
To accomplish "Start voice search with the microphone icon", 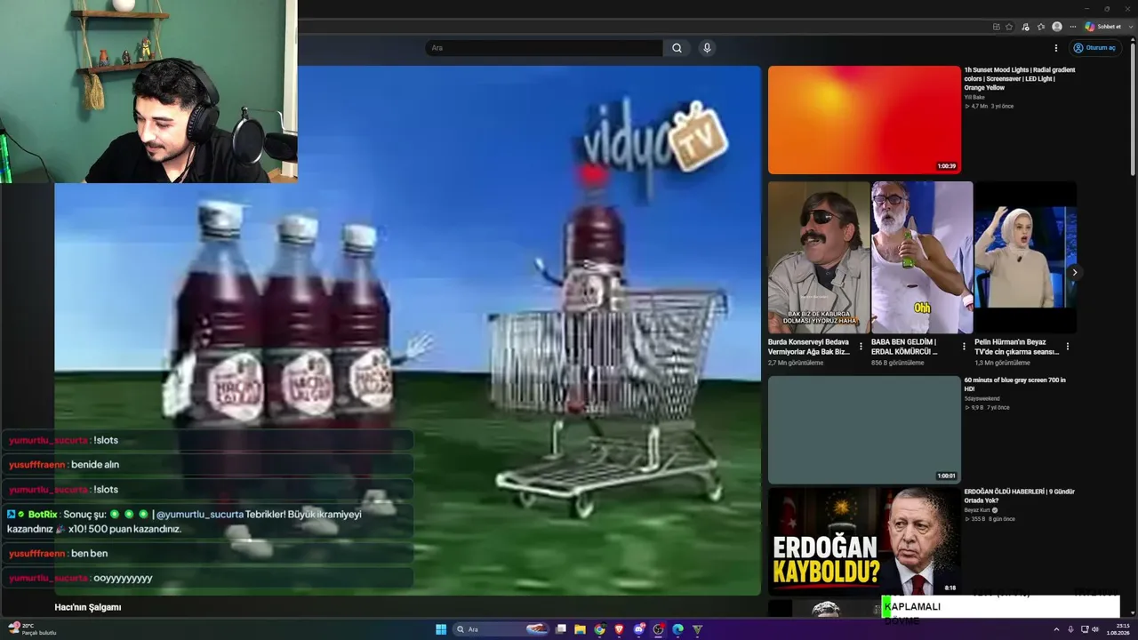I will tap(707, 48).
